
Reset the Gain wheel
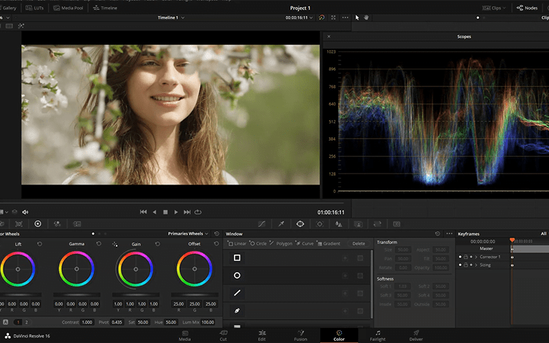(x=158, y=244)
